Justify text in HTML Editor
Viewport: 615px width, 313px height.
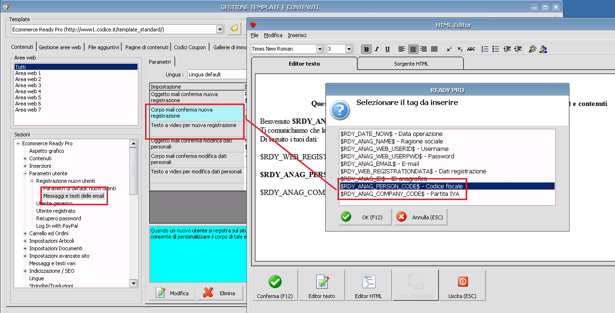tap(434, 49)
